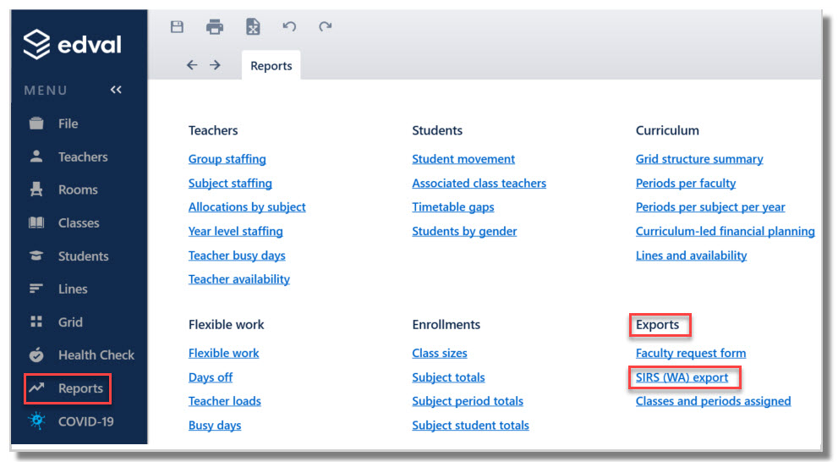Open Health Check from the sidebar

[80, 355]
